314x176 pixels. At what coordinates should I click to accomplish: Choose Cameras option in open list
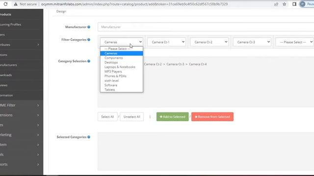coord(122,53)
